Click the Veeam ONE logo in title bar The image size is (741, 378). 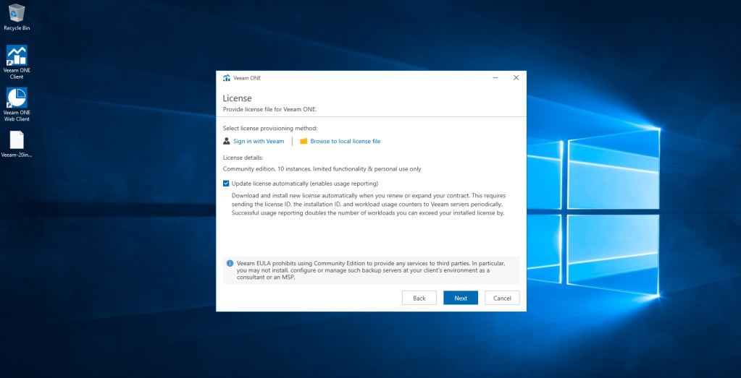(227, 78)
